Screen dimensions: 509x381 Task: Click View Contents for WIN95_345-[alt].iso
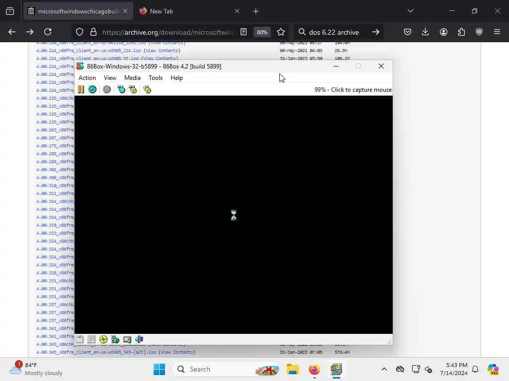[x=177, y=352]
